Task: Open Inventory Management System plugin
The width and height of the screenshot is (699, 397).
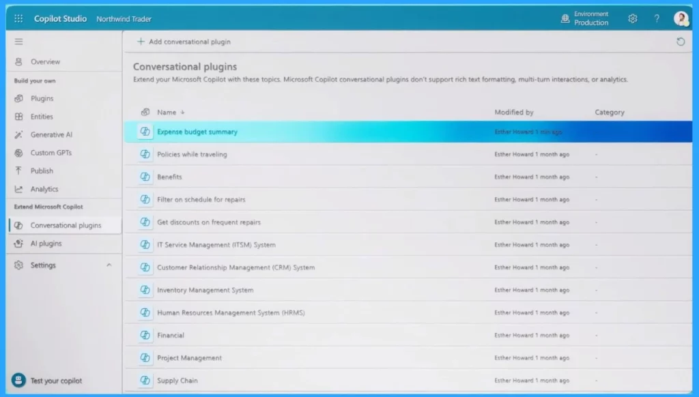Action: point(205,290)
